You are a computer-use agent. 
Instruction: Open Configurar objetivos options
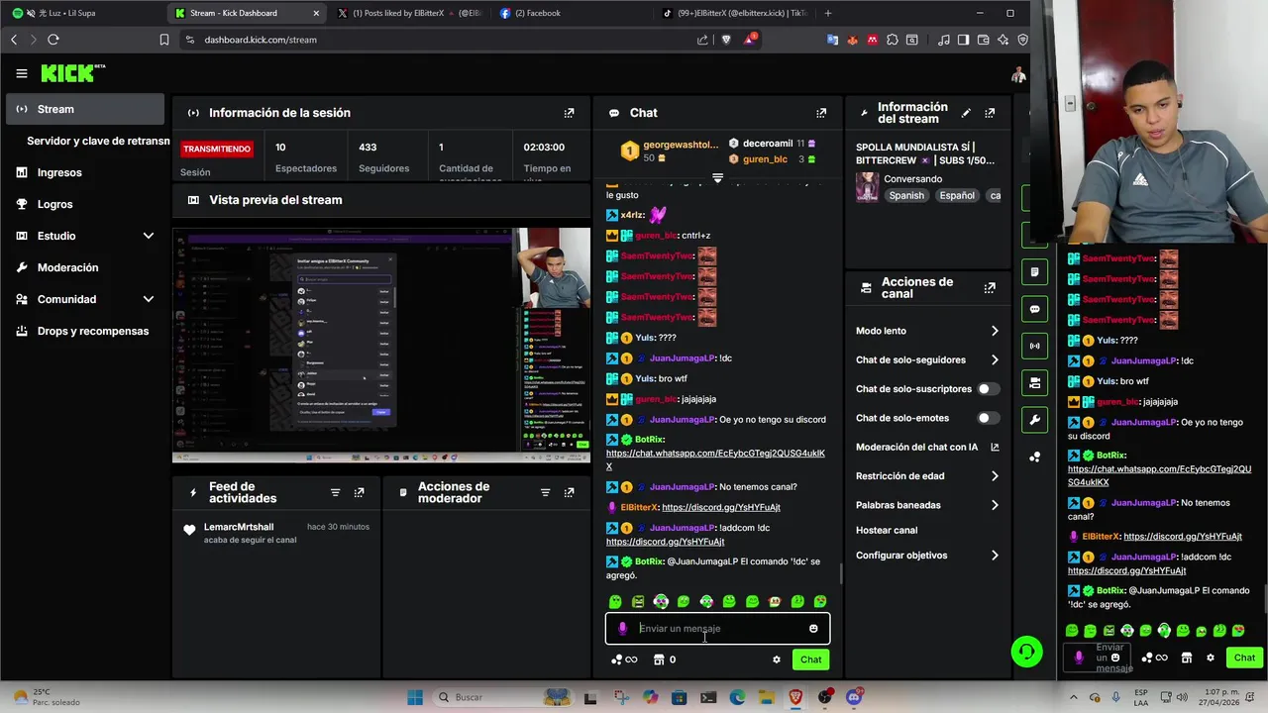(x=927, y=556)
